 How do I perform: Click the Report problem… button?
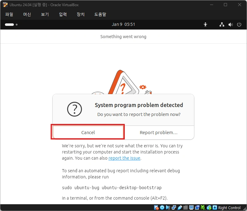pyautogui.click(x=159, y=132)
